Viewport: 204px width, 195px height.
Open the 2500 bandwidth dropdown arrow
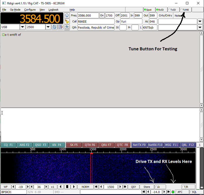click(48, 27)
